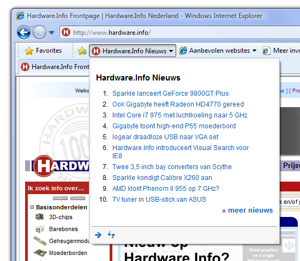Collapse the Hardware.Info Nieuws web slice dropdown

coord(133,51)
